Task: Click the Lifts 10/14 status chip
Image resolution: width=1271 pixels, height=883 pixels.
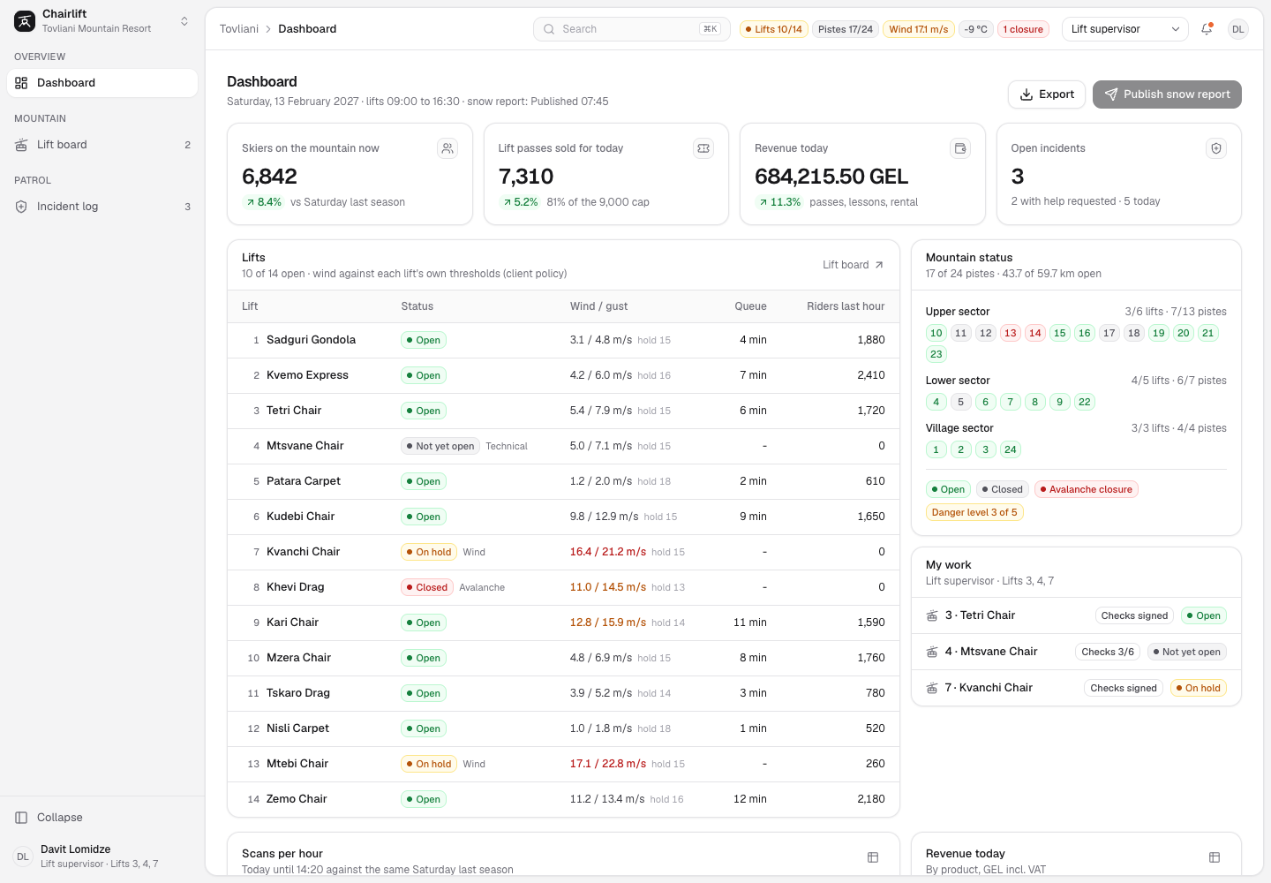Action: 773,29
